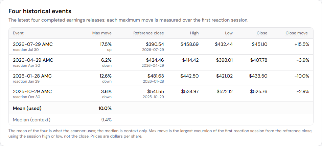This screenshot has height=146, width=322.
Task: Click the -10.0% close move
Action: pos(302,76)
